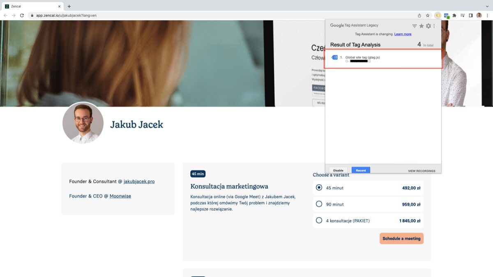
Task: Open Tag Assistant filter icon
Action: (415, 26)
